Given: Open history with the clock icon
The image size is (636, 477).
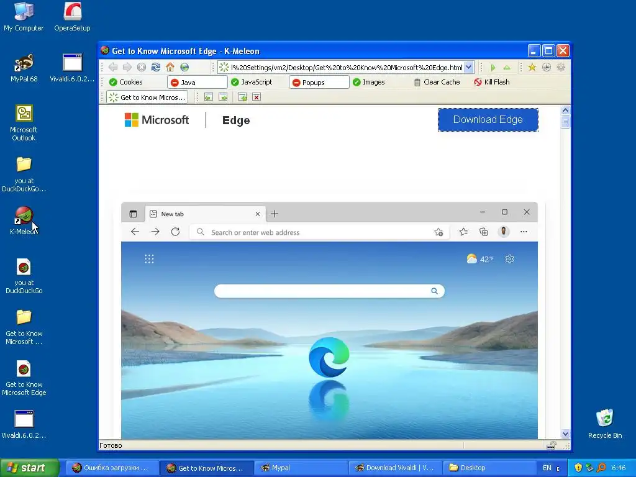Looking at the screenshot, I should click(547, 67).
